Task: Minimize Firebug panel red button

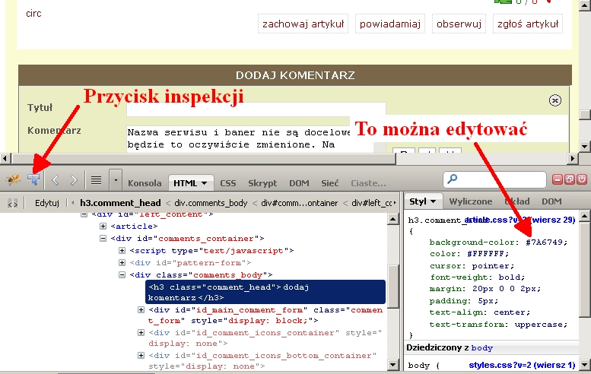Action: 558,179
